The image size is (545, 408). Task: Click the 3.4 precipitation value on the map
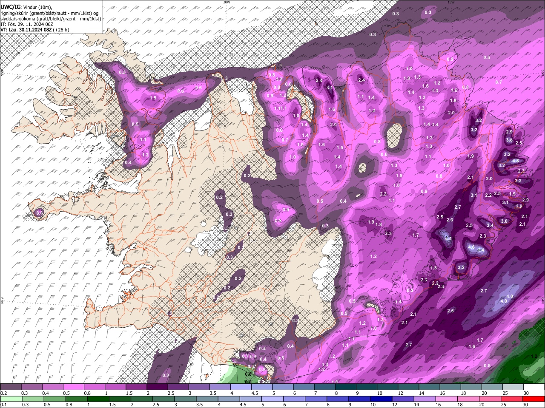pos(490,225)
